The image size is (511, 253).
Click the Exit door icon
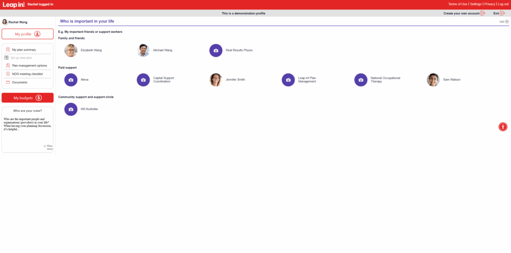coord(503,13)
